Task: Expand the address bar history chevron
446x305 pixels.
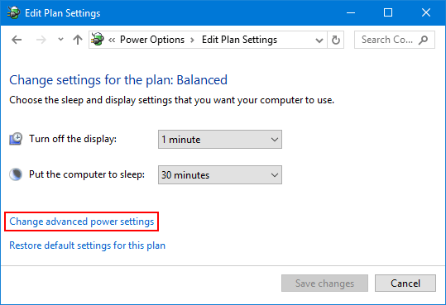Action: [319, 41]
